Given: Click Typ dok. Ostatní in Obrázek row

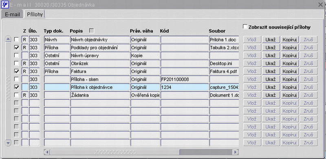Looking at the screenshot, I should (57, 63).
